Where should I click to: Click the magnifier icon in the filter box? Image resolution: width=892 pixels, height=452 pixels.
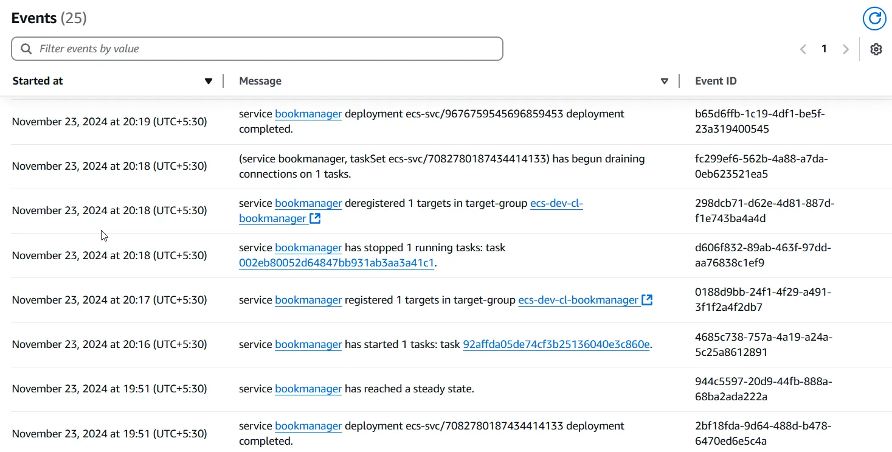pos(26,49)
